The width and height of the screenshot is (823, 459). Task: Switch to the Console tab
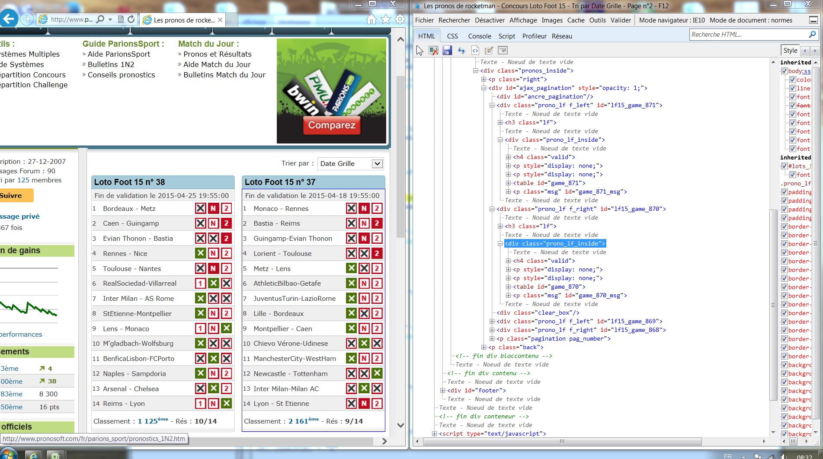[x=480, y=36]
